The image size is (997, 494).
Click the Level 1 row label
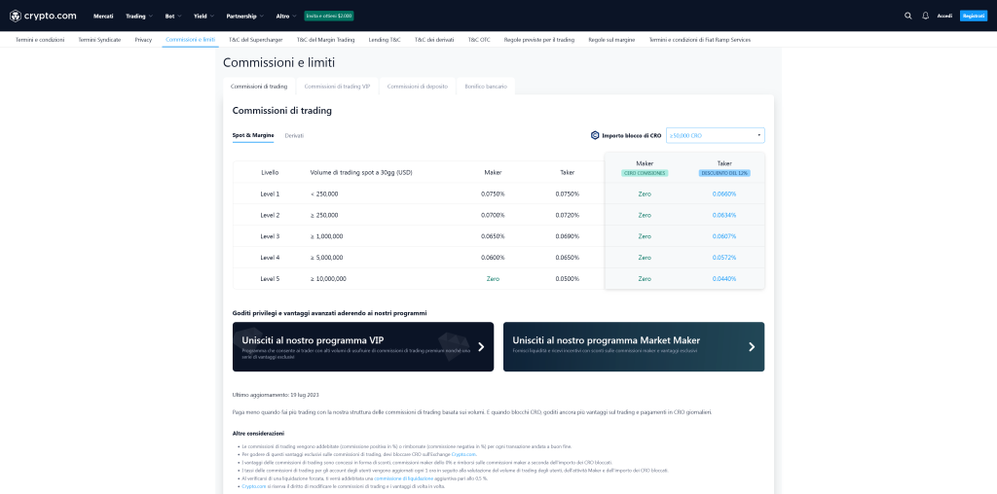coord(270,194)
